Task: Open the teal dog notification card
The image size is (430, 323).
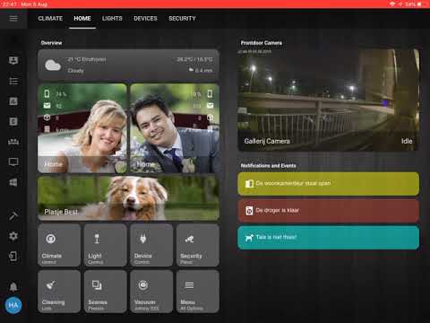Action: [329, 238]
